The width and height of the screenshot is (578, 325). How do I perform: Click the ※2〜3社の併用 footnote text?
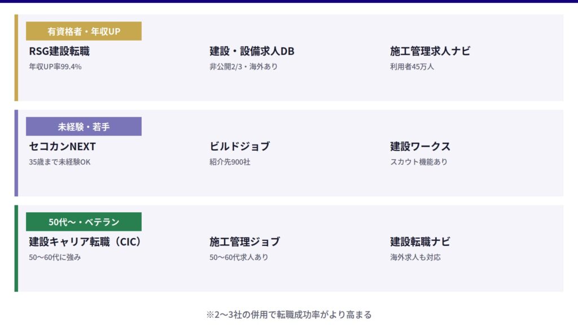click(289, 314)
